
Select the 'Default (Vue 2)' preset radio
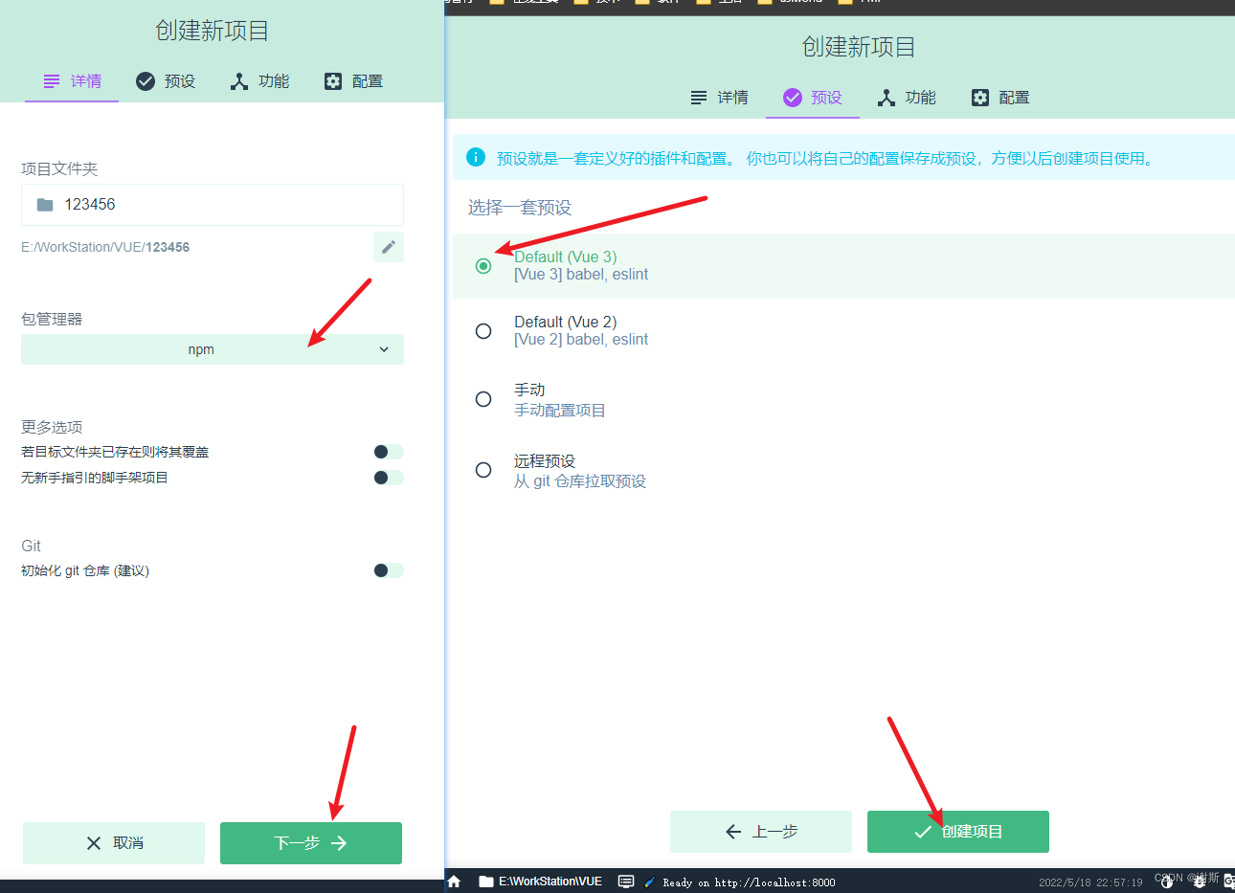[x=483, y=331]
